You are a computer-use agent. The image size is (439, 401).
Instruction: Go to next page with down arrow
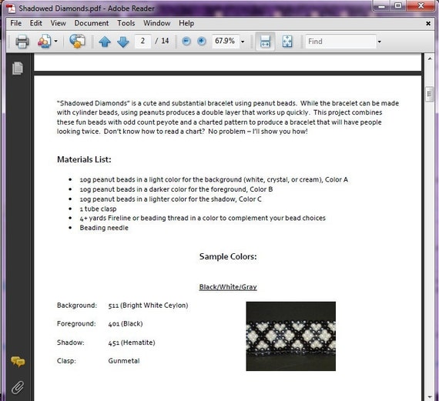pyautogui.click(x=123, y=42)
